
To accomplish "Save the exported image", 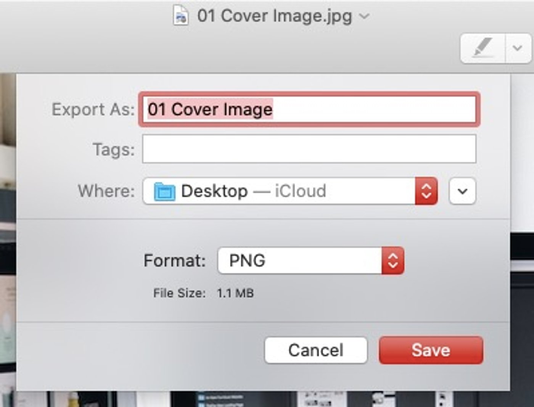I will (431, 350).
